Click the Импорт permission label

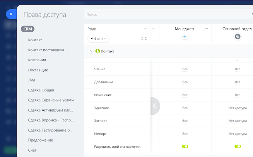[x=100, y=134]
